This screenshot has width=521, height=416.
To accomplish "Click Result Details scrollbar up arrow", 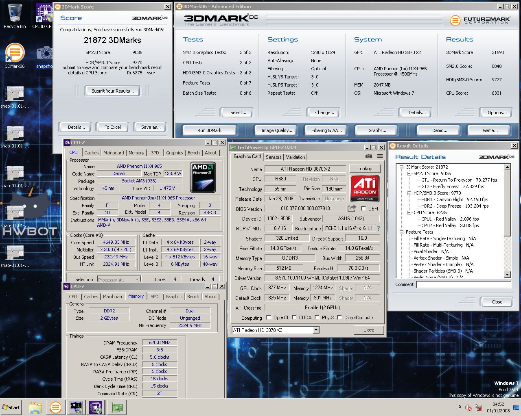I will (x=508, y=167).
